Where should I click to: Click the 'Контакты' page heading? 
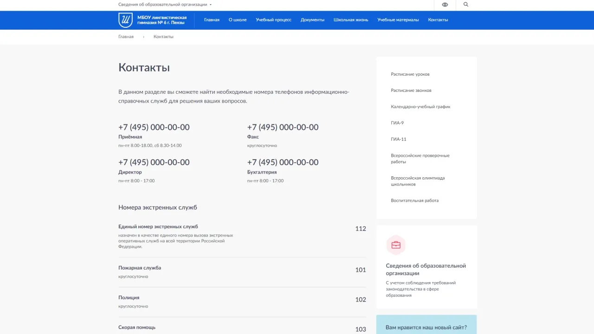click(144, 67)
